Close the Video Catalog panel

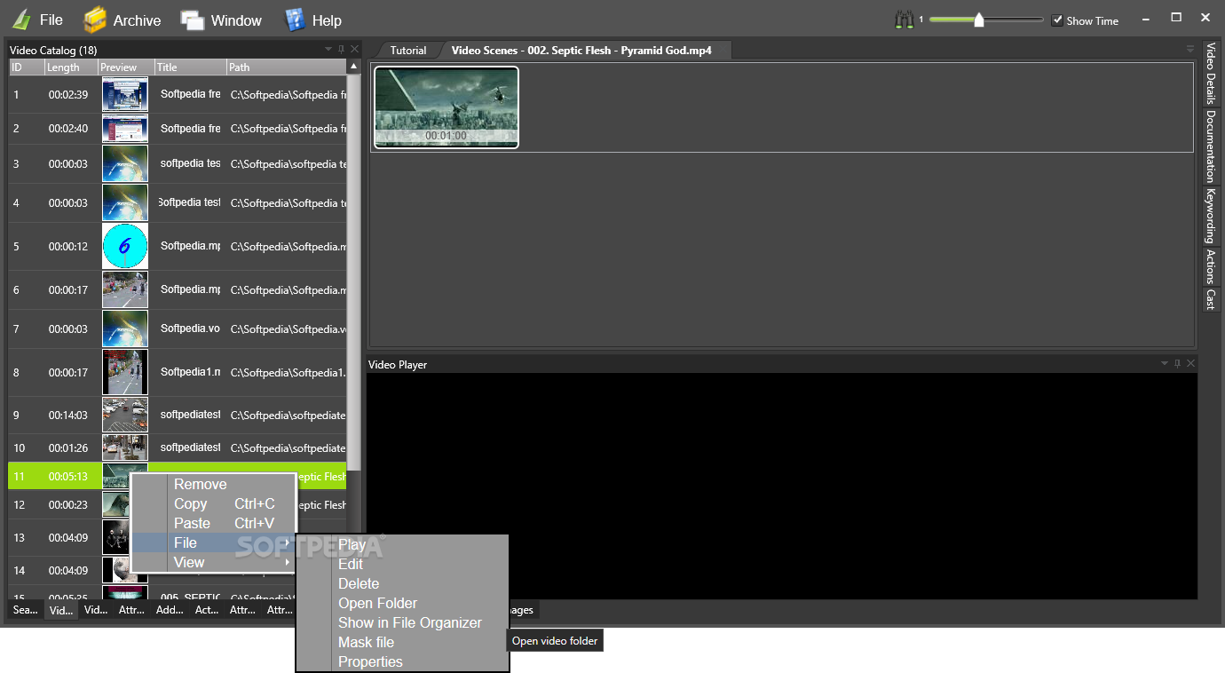[x=354, y=49]
